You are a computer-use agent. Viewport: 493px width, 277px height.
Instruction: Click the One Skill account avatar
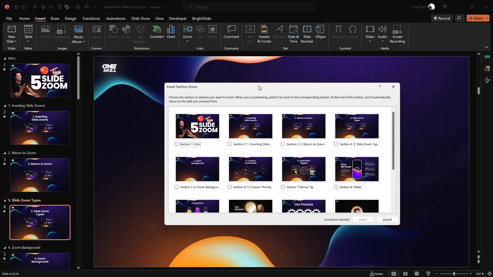point(431,7)
